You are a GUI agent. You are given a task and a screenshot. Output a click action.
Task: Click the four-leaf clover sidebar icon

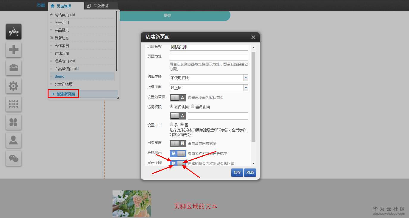pyautogui.click(x=14, y=122)
